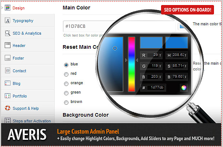The width and height of the screenshot is (223, 147).
Task: Click the current color preview swatch
Action: pos(177,43)
